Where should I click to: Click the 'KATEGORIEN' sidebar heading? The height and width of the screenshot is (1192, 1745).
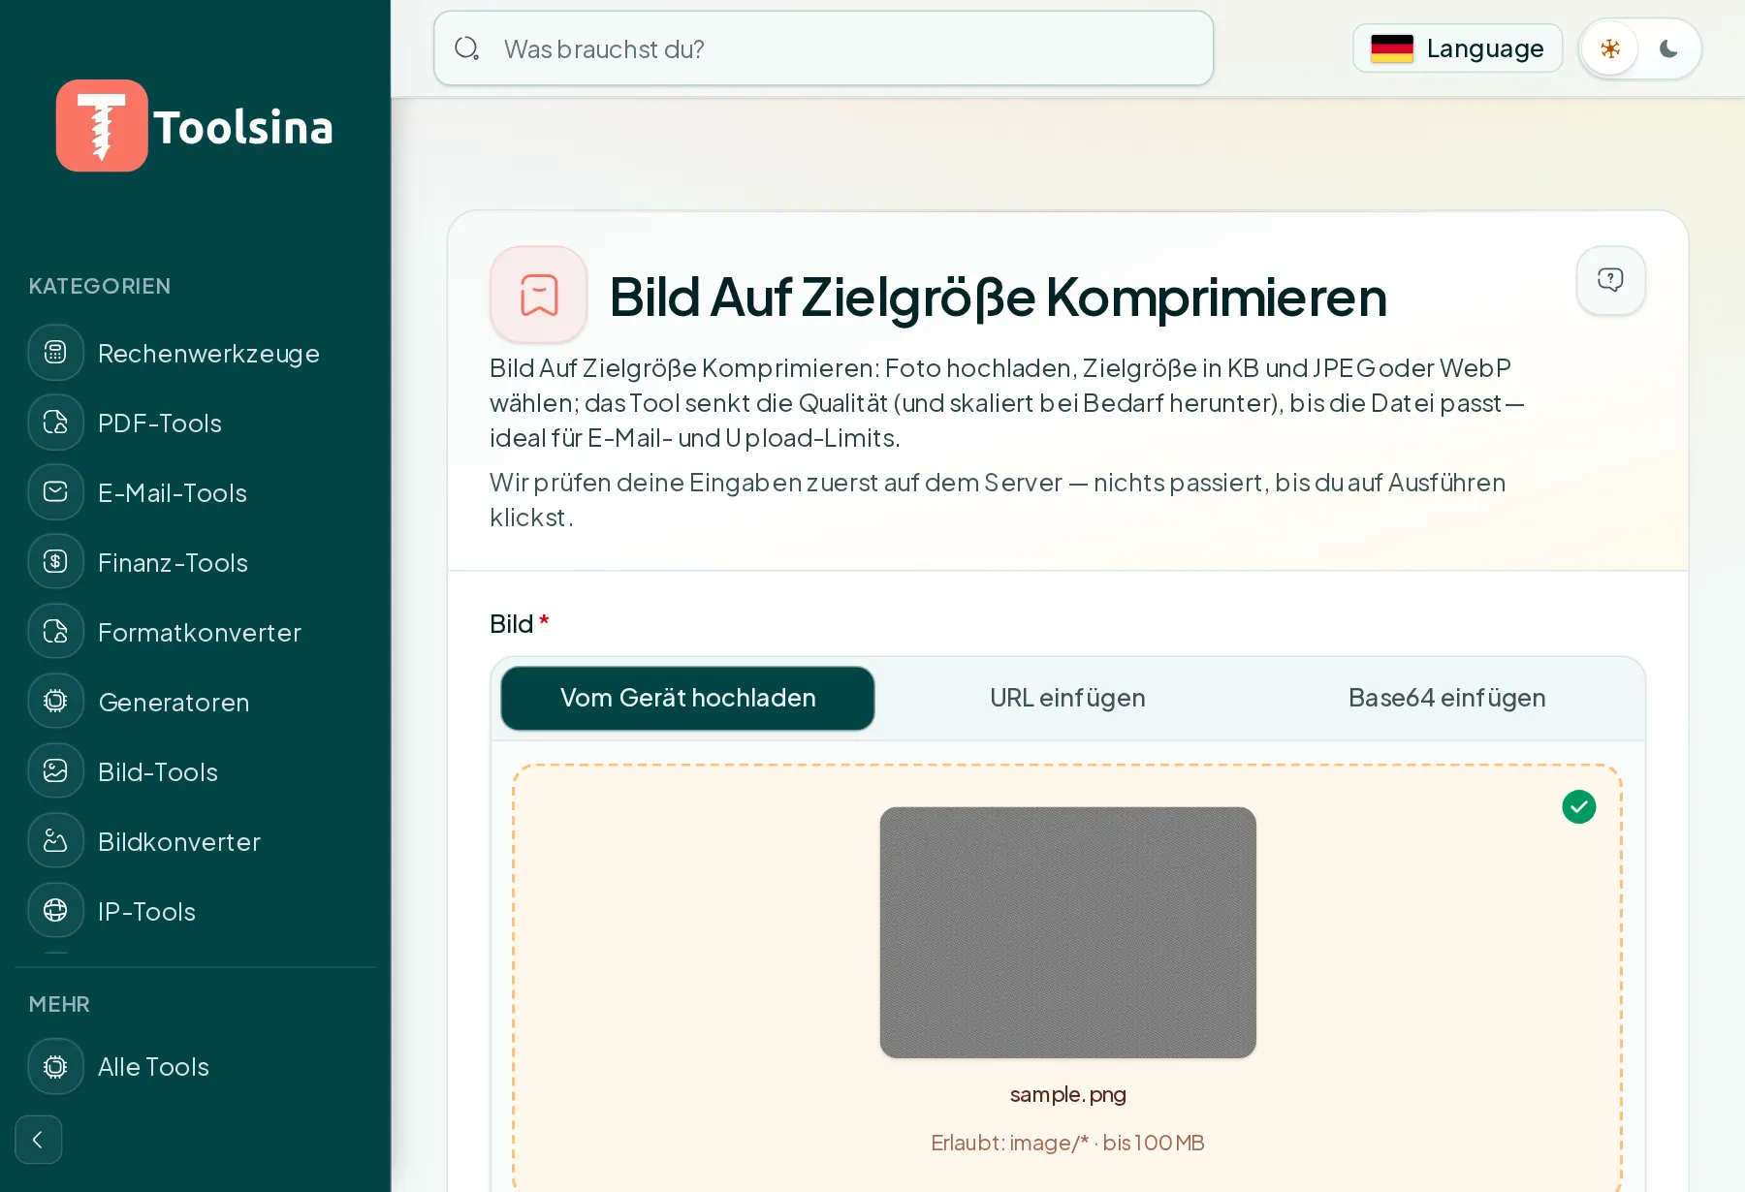point(100,286)
